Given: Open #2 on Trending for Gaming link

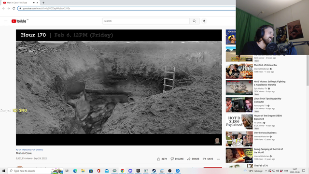Looking at the screenshot, I should [x=29, y=150].
